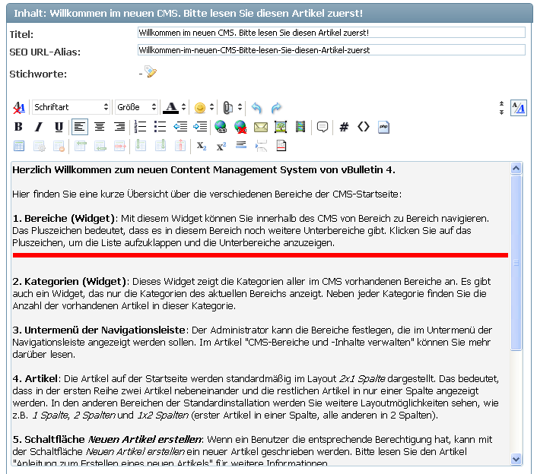Image resolution: width=537 pixels, height=474 pixels.
Task: Click the undo arrow icon
Action: pos(256,108)
